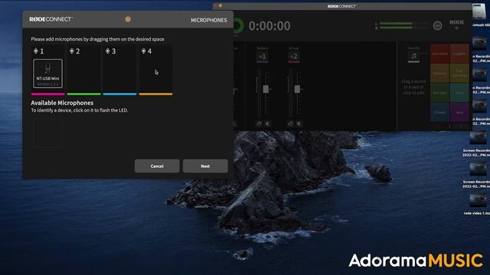Viewport: 490px width, 275px height.
Task: Select the System +1 channel button
Action: [x=263, y=57]
